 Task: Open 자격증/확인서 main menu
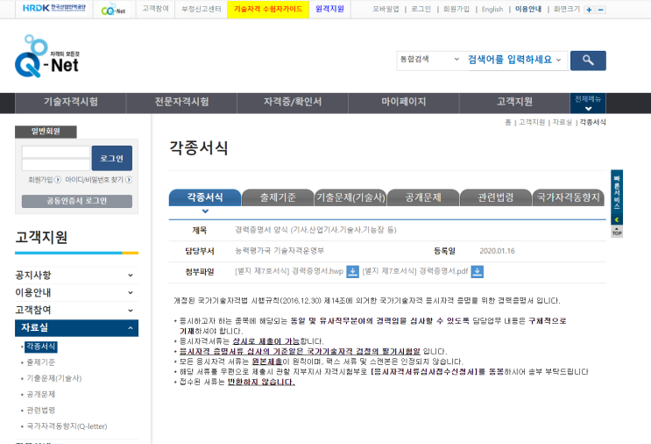[293, 102]
